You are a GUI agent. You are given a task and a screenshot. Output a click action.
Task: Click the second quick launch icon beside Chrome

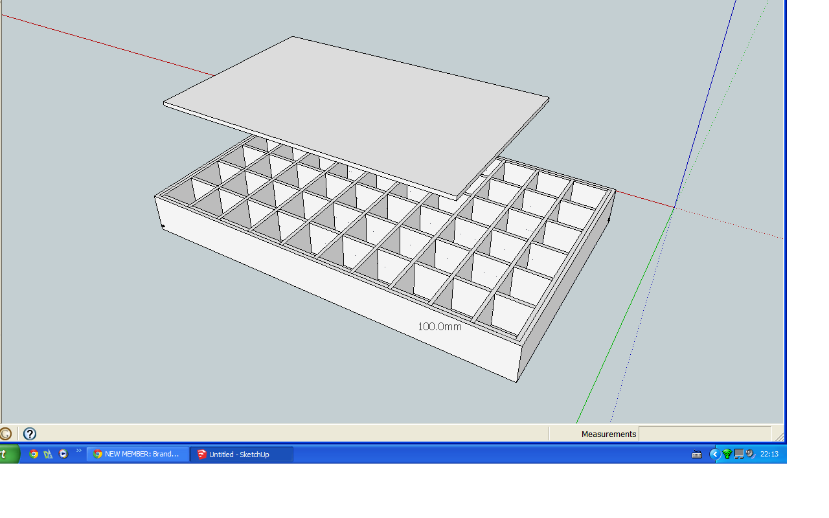click(x=48, y=454)
